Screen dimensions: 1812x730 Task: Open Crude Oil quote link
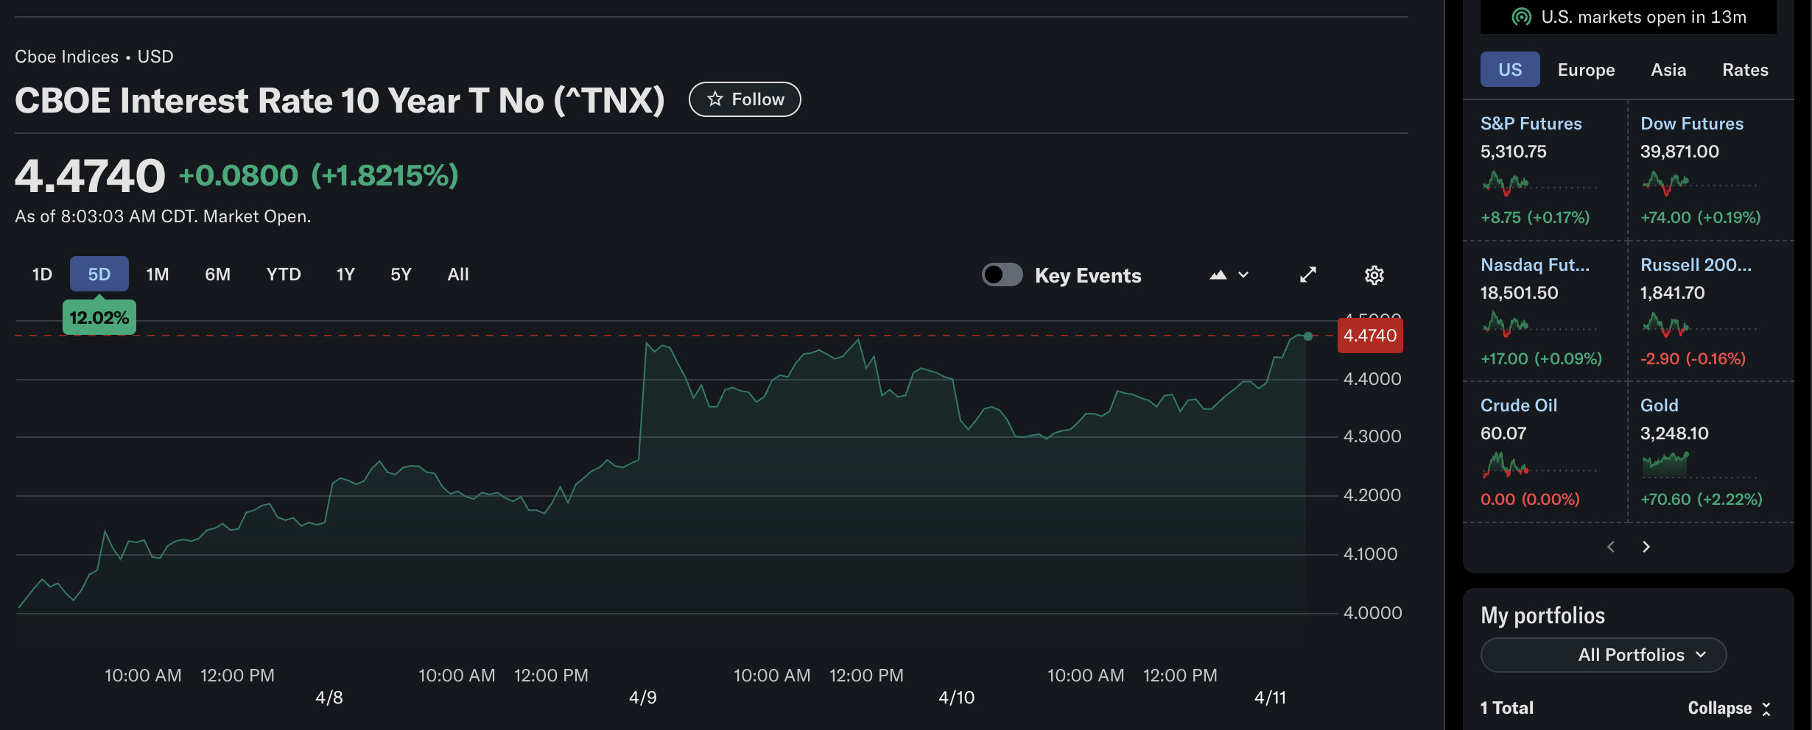pos(1519,405)
